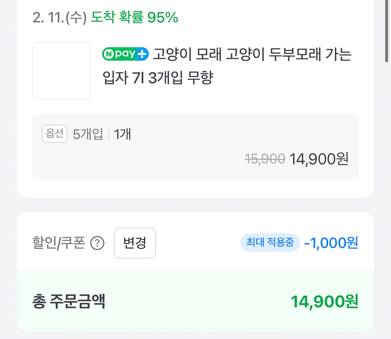The width and height of the screenshot is (391, 339).
Task: Click the 변경 button to change coupons
Action: click(x=135, y=243)
